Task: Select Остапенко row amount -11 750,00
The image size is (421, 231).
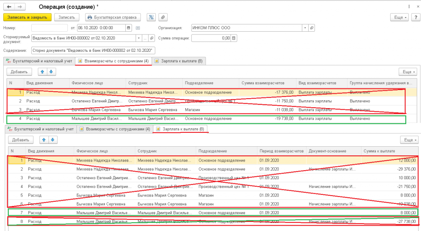Action: tap(284, 101)
